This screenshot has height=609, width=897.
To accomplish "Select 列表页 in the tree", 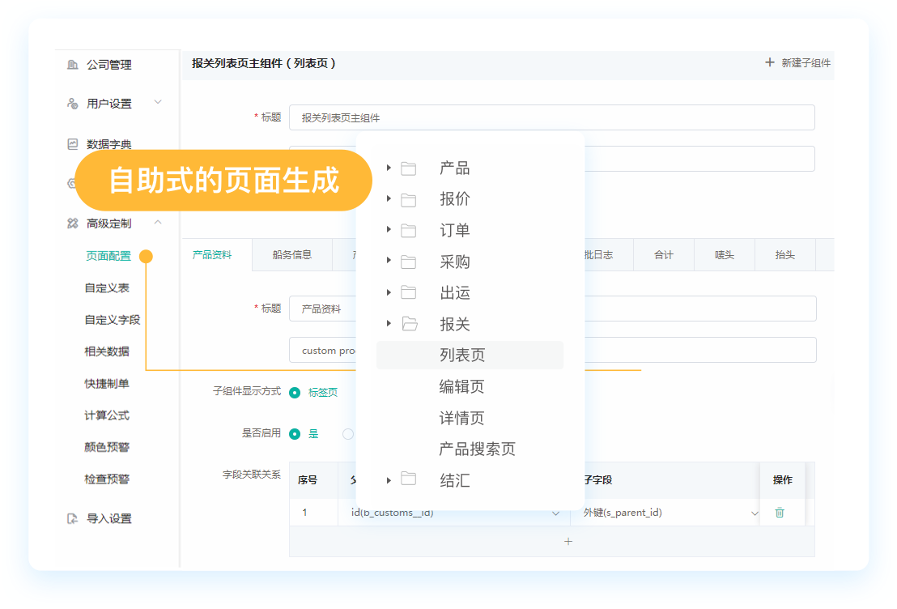I will [x=470, y=356].
